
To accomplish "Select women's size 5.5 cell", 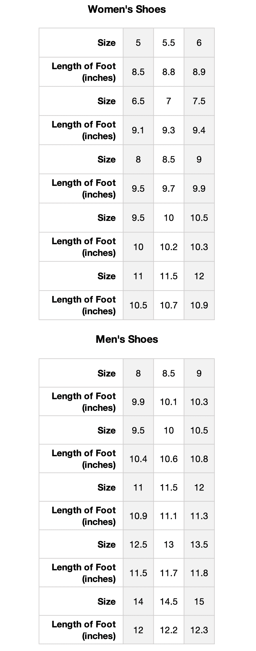I will click(169, 43).
